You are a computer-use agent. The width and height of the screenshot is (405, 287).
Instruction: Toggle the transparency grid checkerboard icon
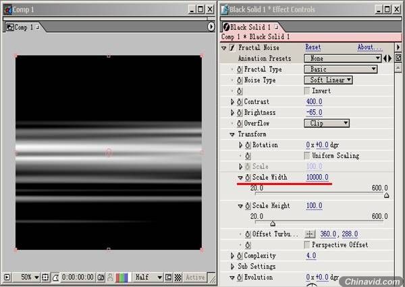point(178,278)
